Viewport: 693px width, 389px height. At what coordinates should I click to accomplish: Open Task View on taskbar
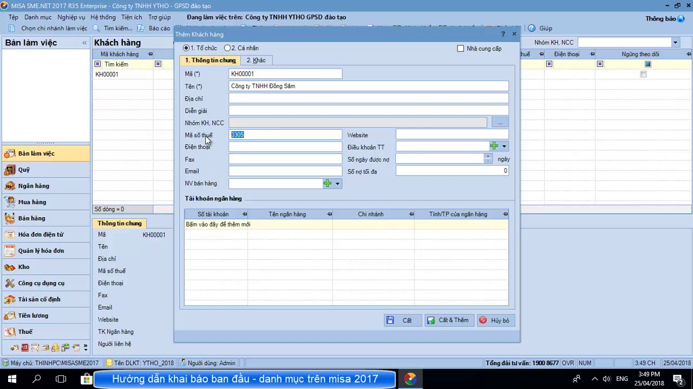(61, 379)
